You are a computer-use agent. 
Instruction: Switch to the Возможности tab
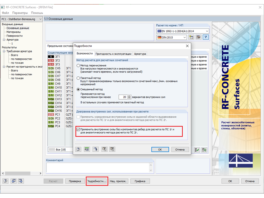point(84,53)
